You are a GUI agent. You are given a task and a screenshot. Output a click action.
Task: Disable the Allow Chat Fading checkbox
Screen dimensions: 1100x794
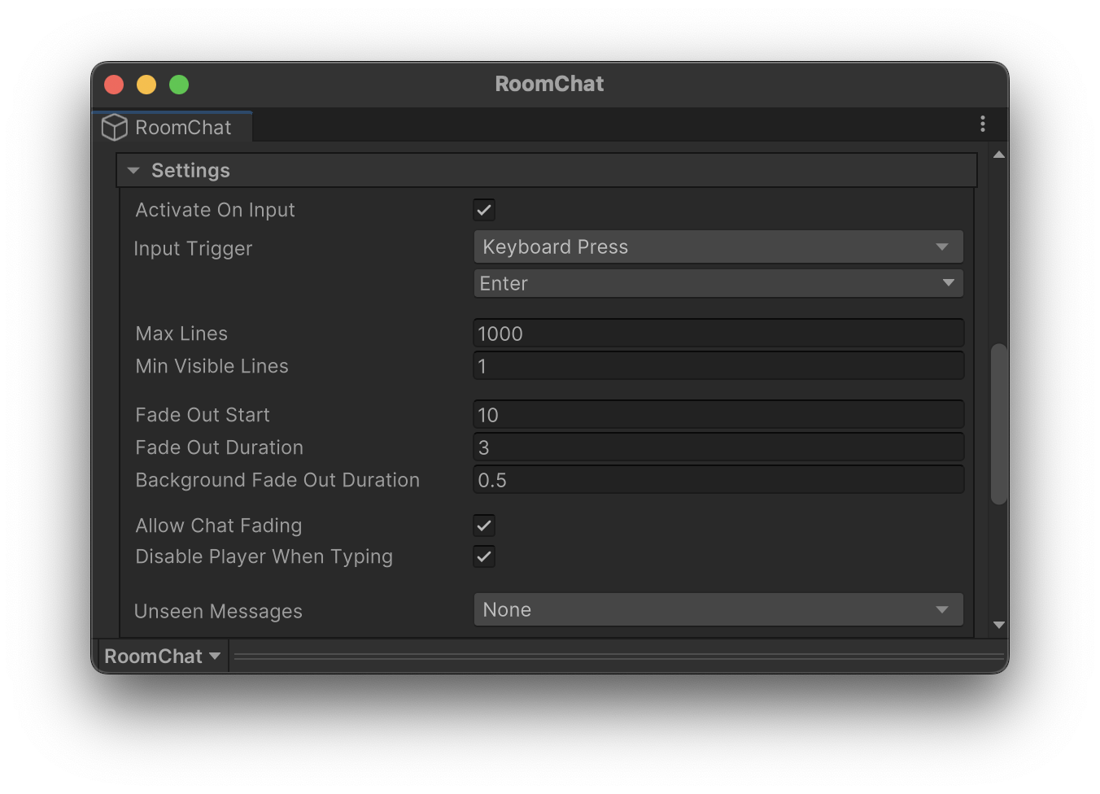click(484, 526)
